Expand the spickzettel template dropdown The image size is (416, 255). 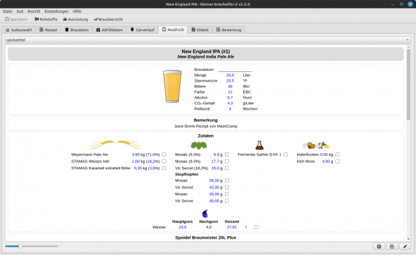[208, 40]
